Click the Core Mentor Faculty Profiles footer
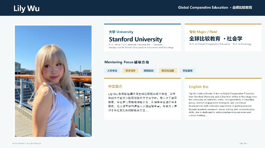Viewport: 265px width, 148px height. pos(27,144)
